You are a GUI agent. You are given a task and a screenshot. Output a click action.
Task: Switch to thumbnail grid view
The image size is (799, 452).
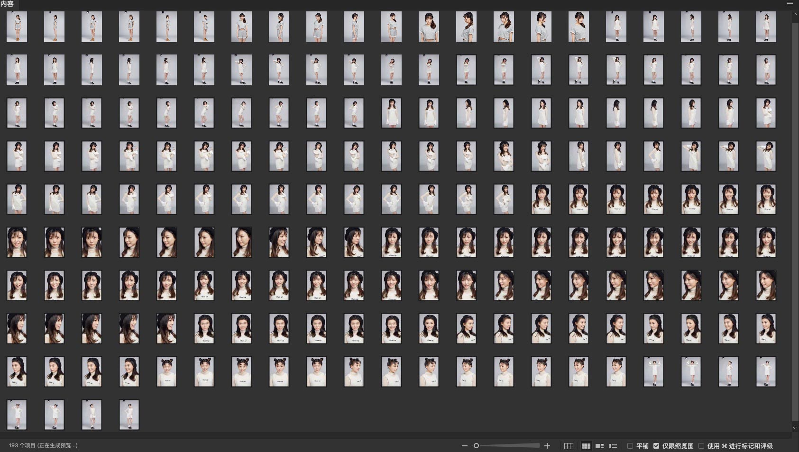[x=586, y=446]
